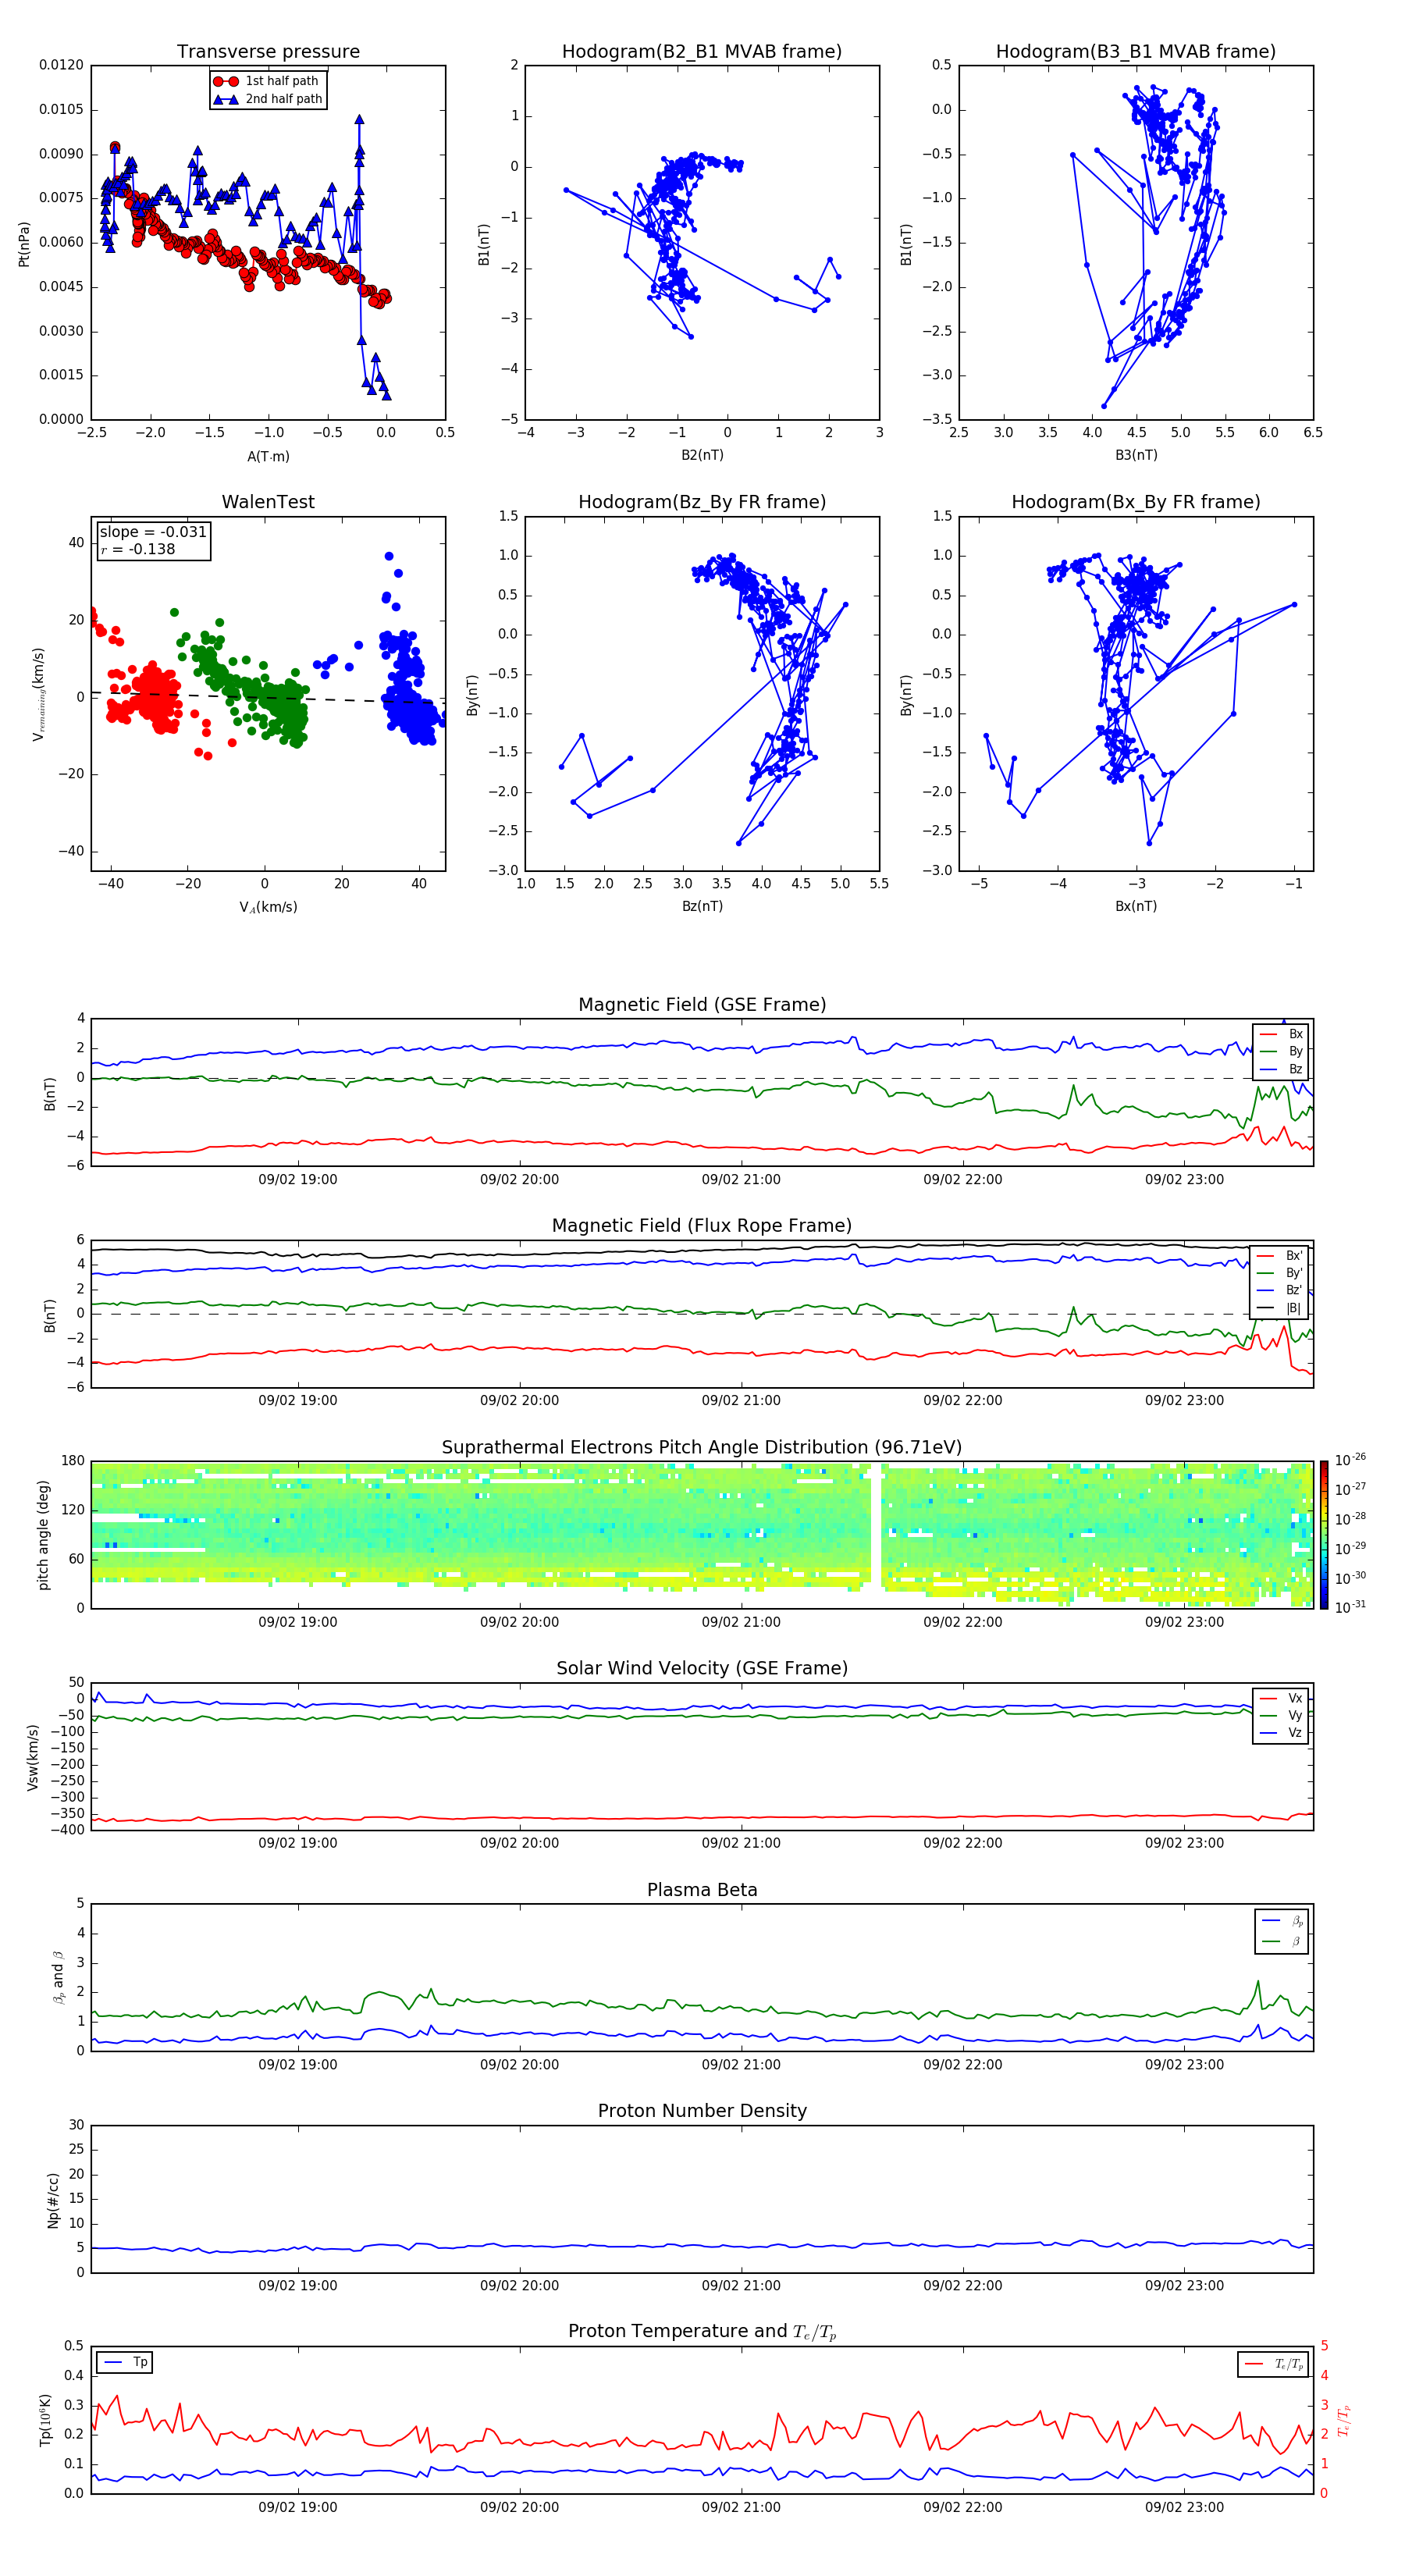Click the "WalenTest" plot title
1405x2576 pixels.
pyautogui.click(x=268, y=502)
